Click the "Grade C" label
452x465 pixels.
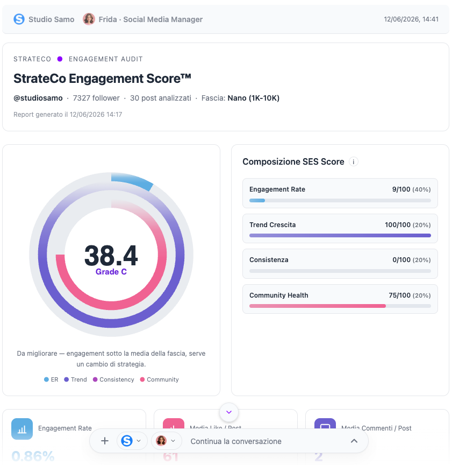tap(111, 272)
